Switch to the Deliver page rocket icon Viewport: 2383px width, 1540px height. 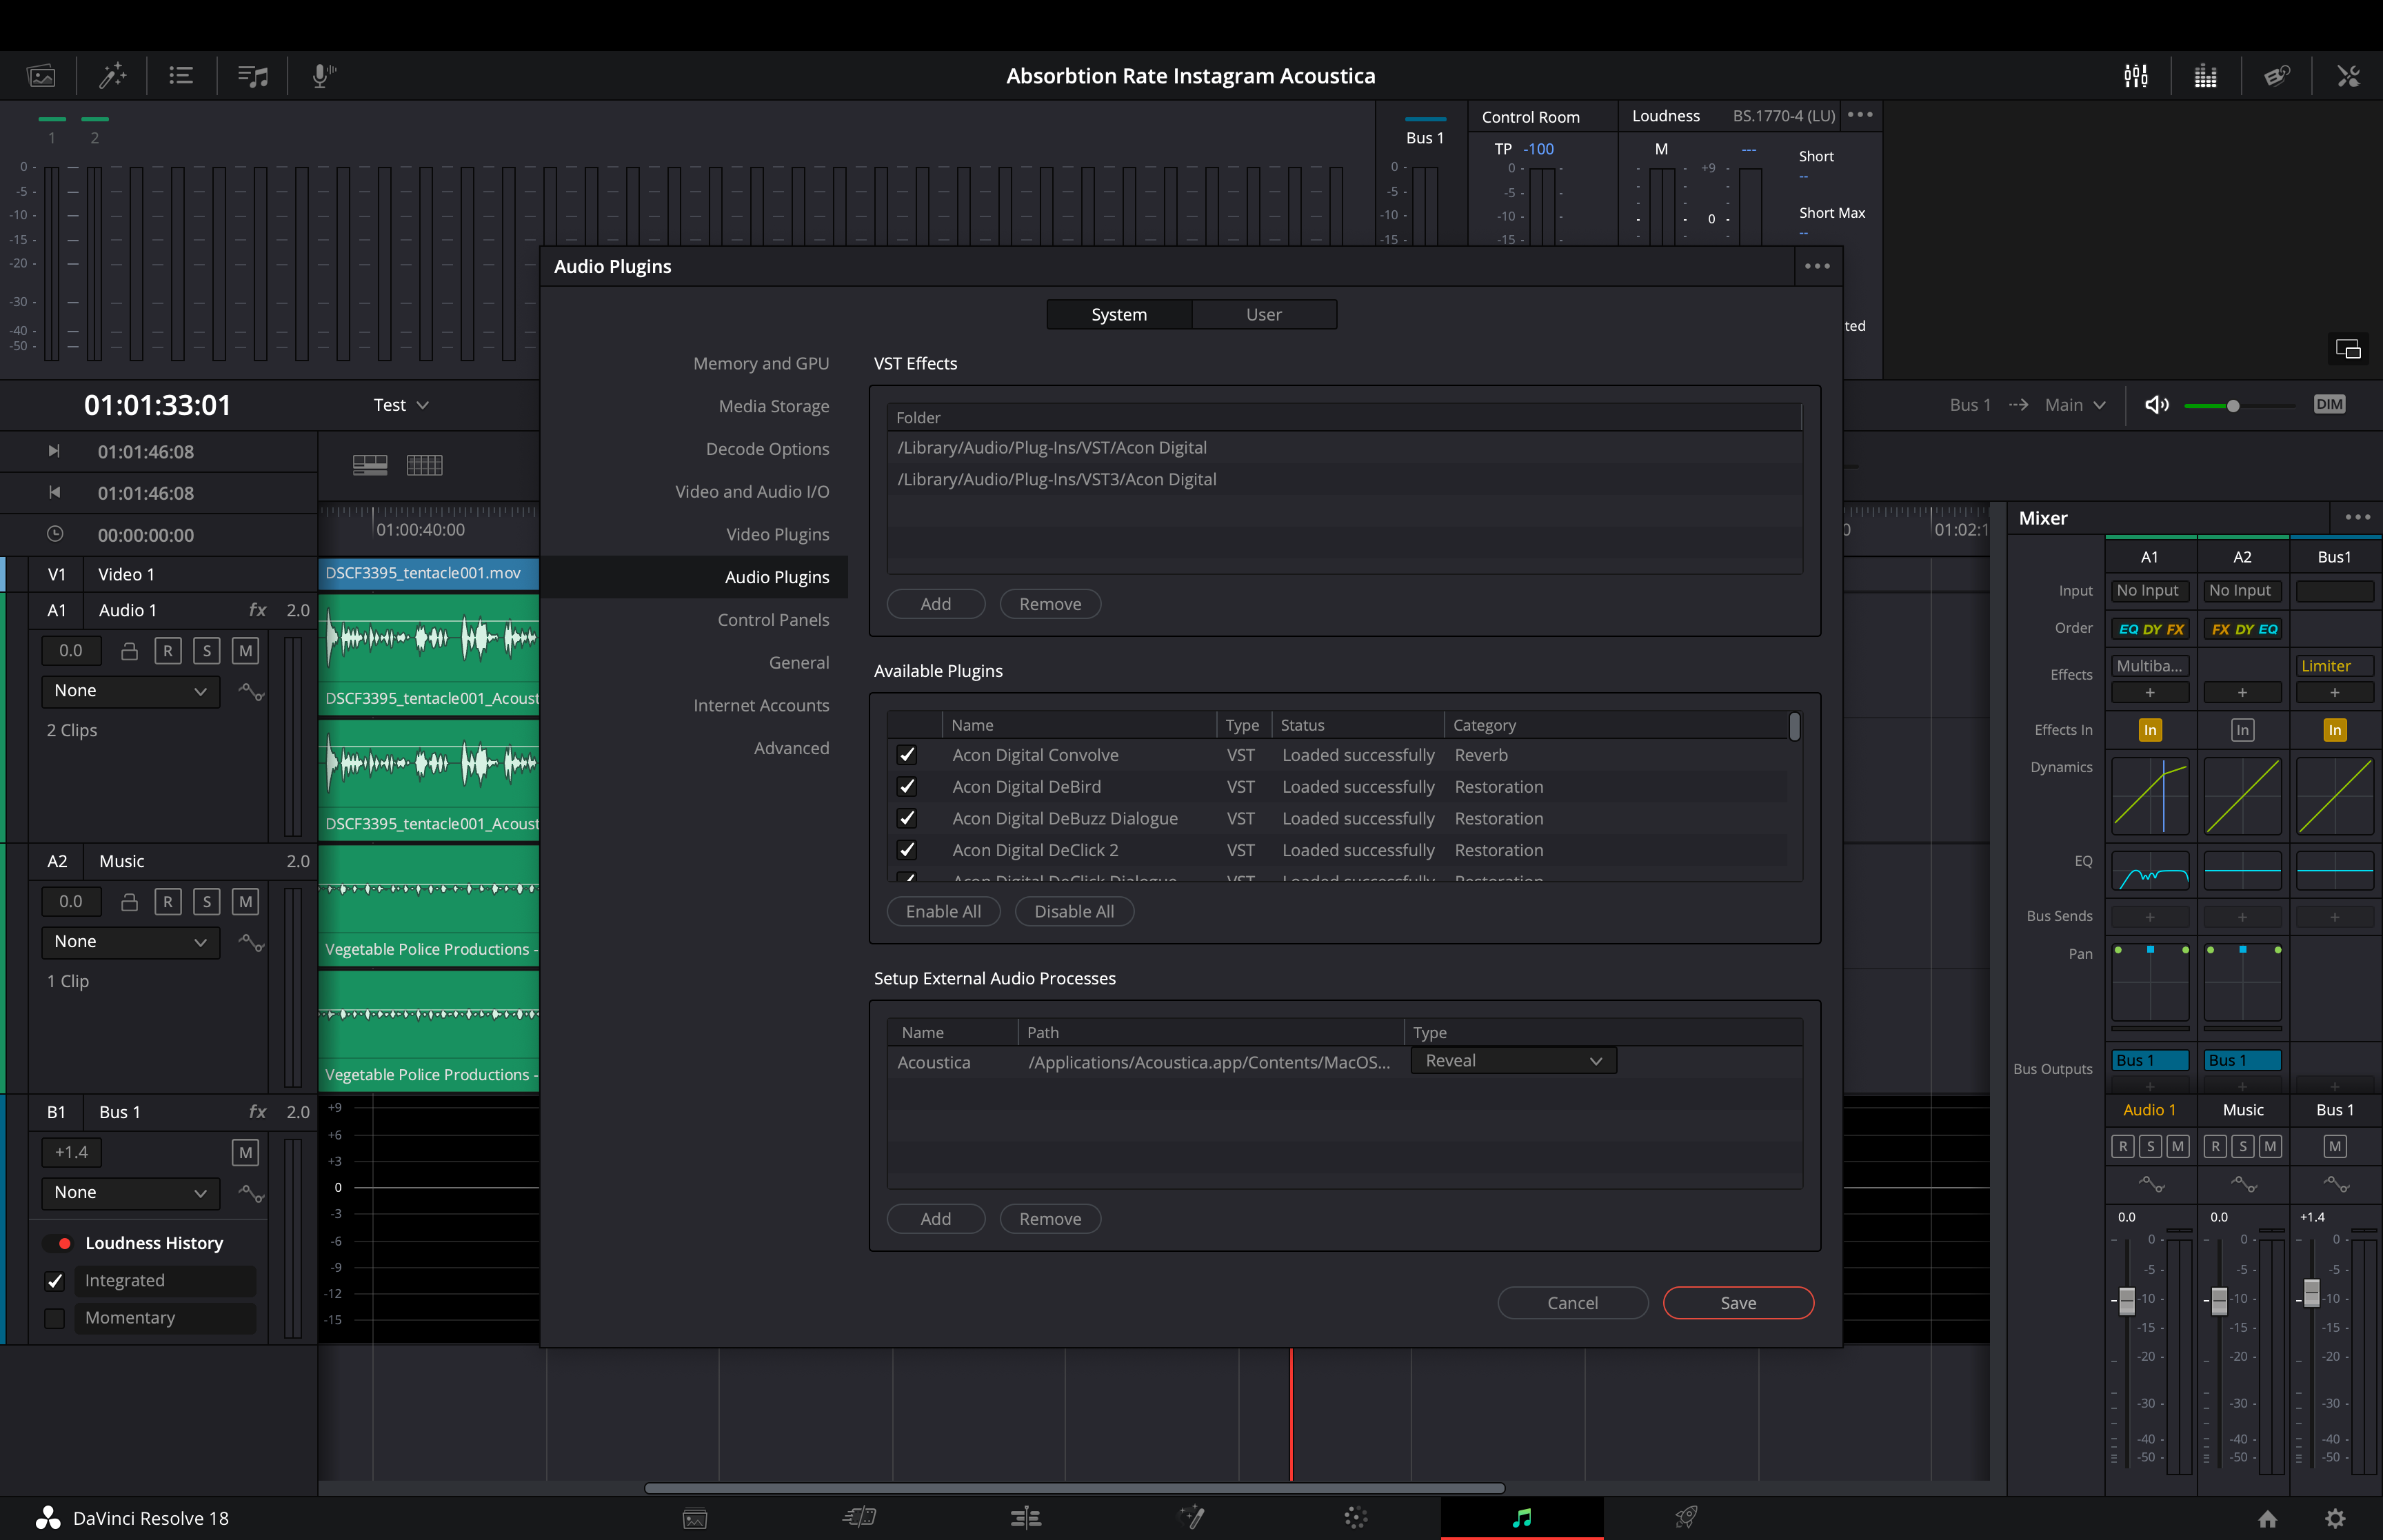click(x=1687, y=1518)
